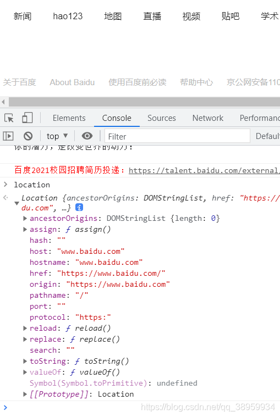Screen dimensions: 280x417
Task: Open the 帮助中心 footer link
Action: coord(196,82)
